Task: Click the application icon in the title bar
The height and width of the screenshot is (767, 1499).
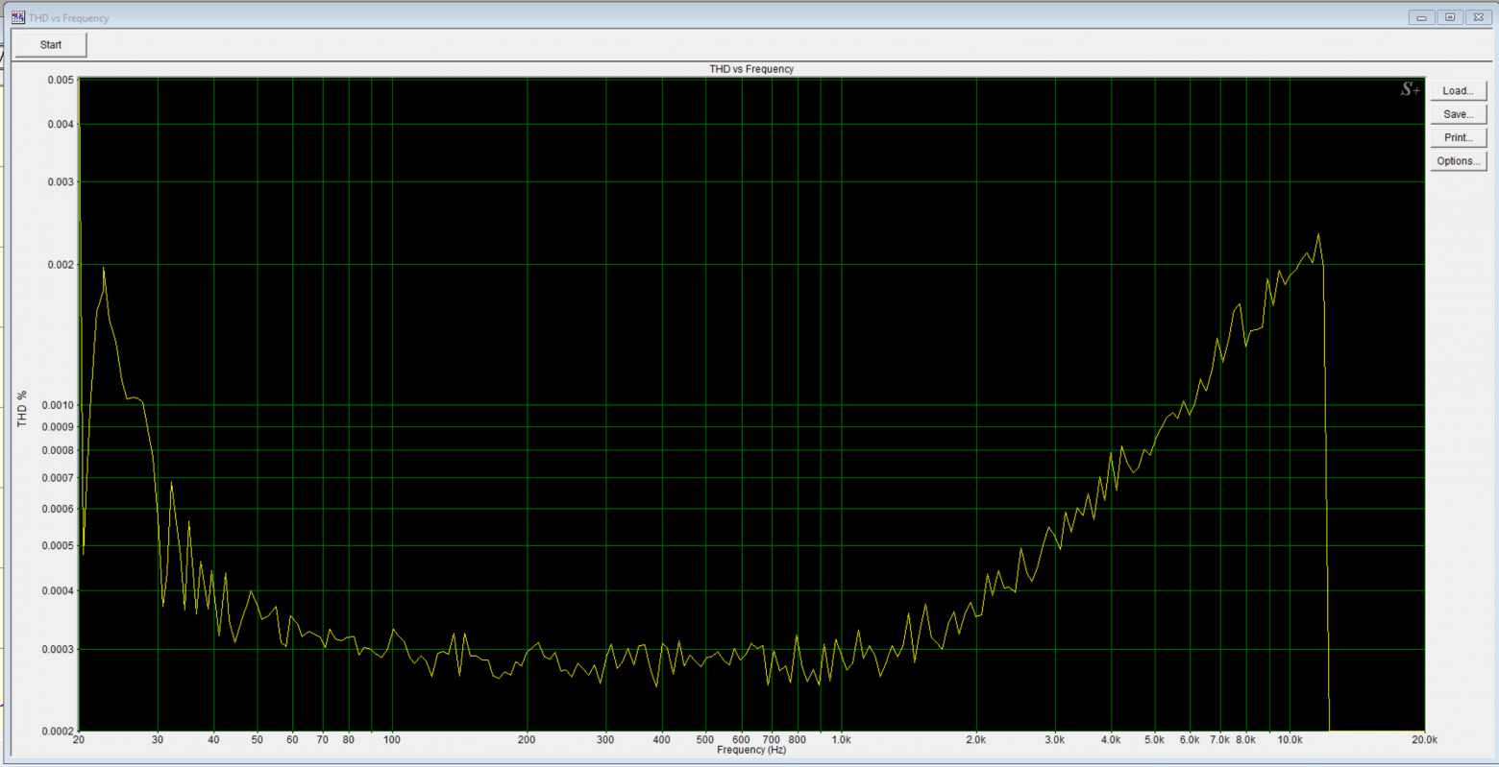Action: coord(18,17)
